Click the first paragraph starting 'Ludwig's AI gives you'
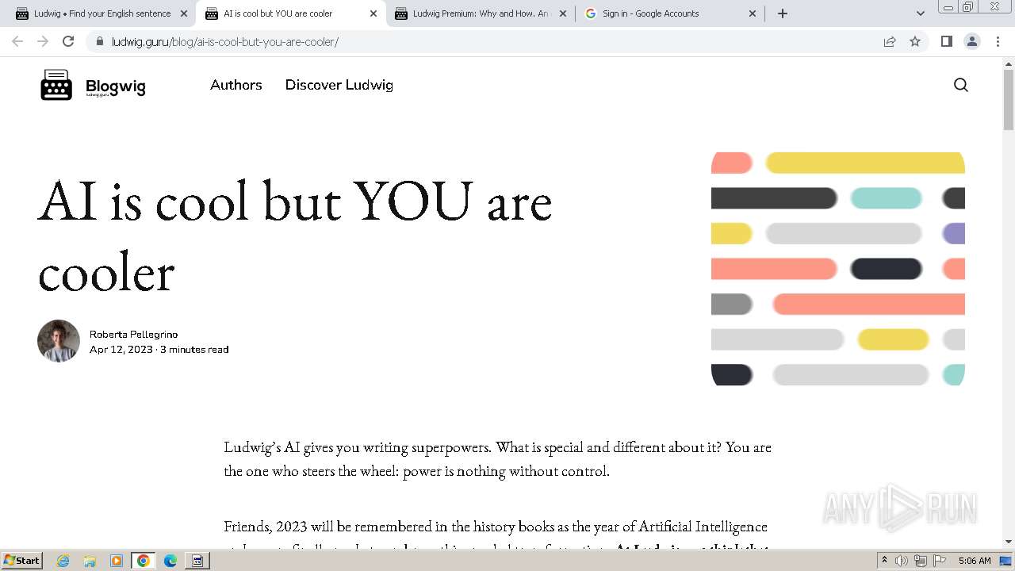This screenshot has height=571, width=1015. pos(497,458)
